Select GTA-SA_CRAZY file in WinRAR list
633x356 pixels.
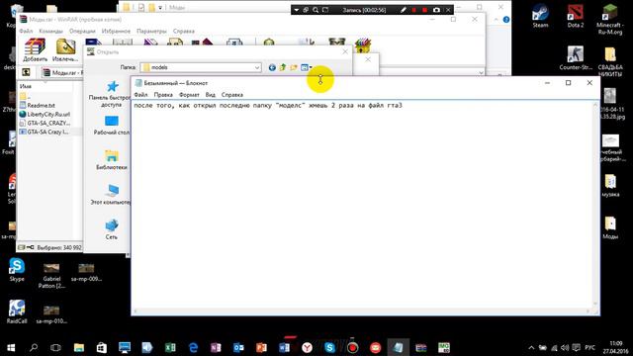(x=45, y=123)
